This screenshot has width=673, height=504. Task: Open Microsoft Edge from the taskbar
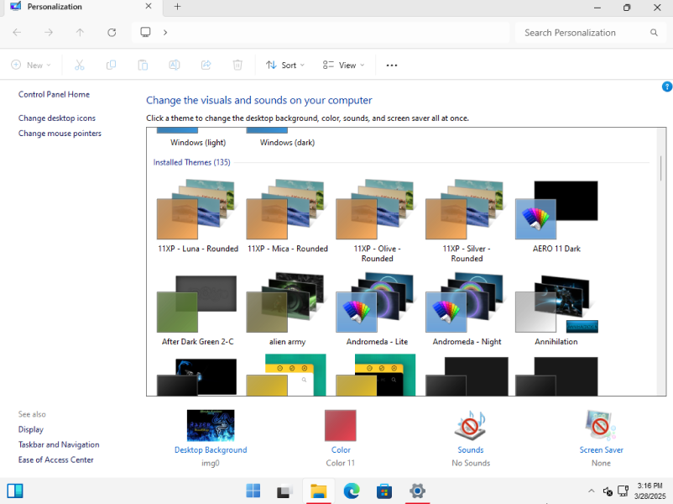(x=352, y=491)
